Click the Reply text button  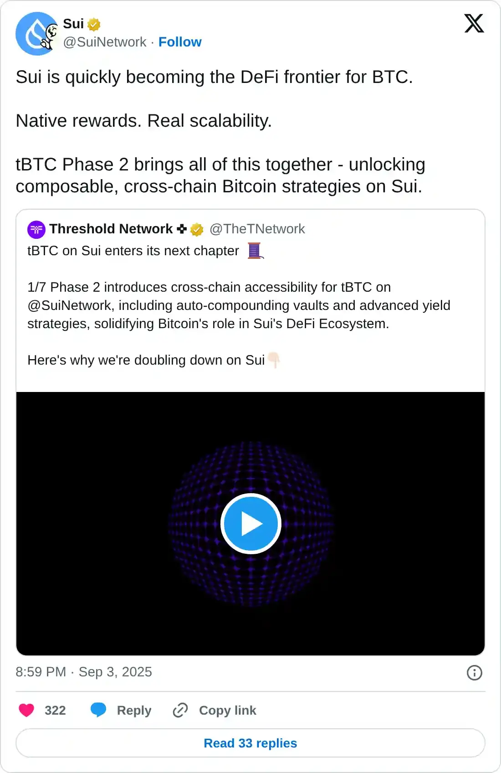point(134,710)
